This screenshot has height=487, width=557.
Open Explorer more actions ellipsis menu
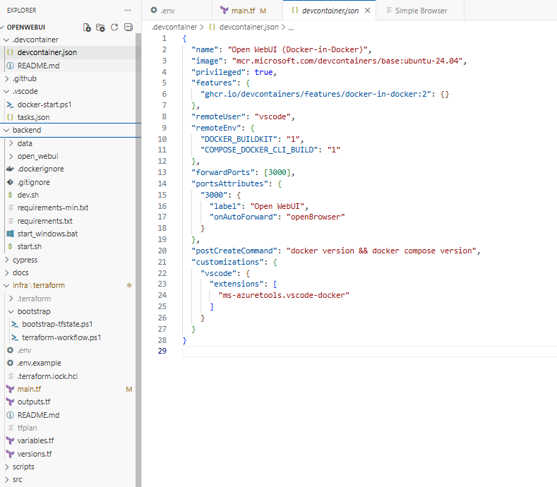click(x=127, y=11)
